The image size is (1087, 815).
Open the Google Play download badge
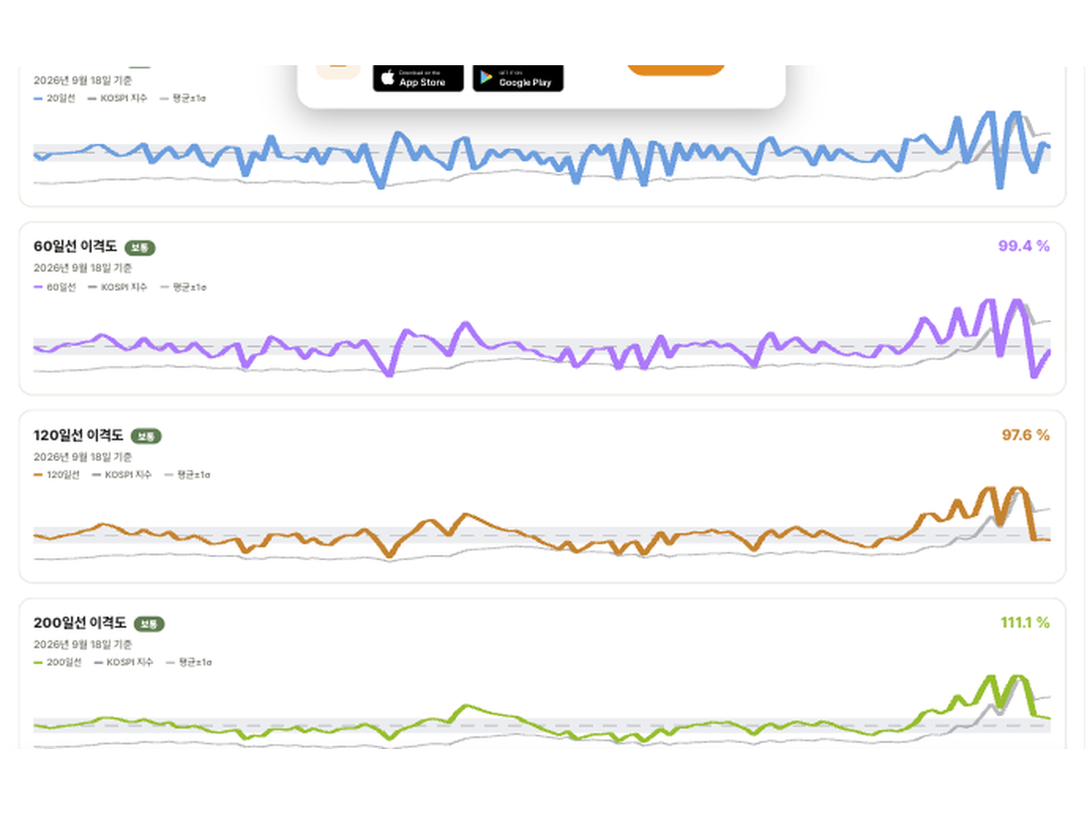(x=518, y=78)
